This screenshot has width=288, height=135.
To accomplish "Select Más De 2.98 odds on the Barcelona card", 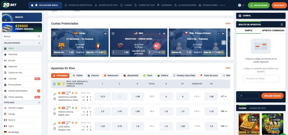I will tap(96, 52).
